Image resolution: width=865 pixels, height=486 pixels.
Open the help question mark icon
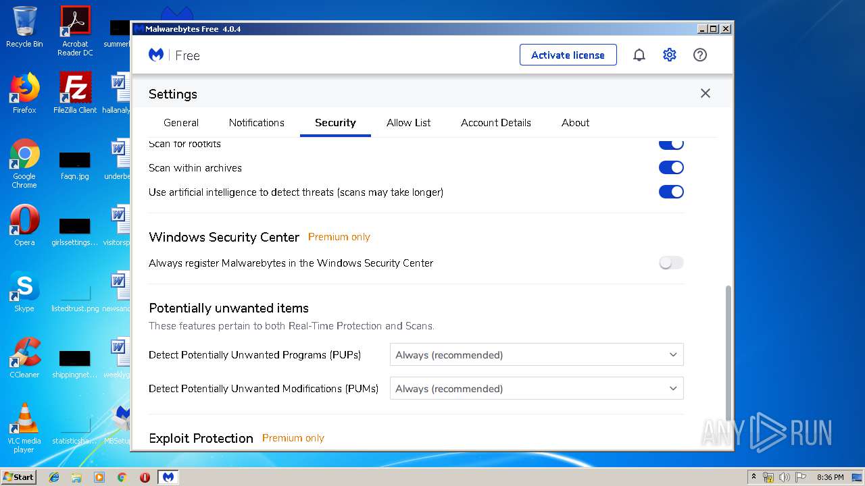pyautogui.click(x=700, y=55)
